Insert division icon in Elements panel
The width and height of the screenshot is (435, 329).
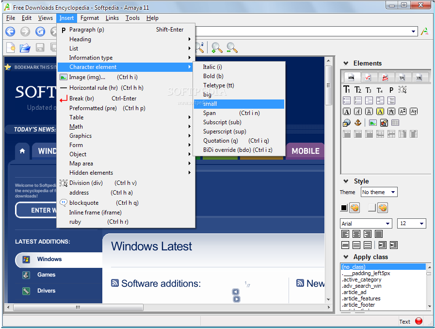403,90
